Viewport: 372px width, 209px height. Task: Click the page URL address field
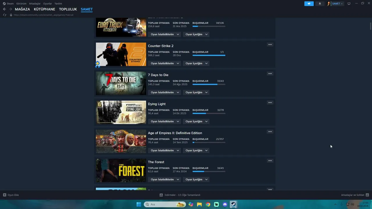44,15
